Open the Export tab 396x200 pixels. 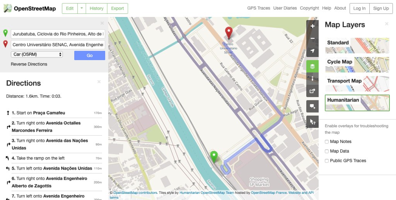pos(117,8)
